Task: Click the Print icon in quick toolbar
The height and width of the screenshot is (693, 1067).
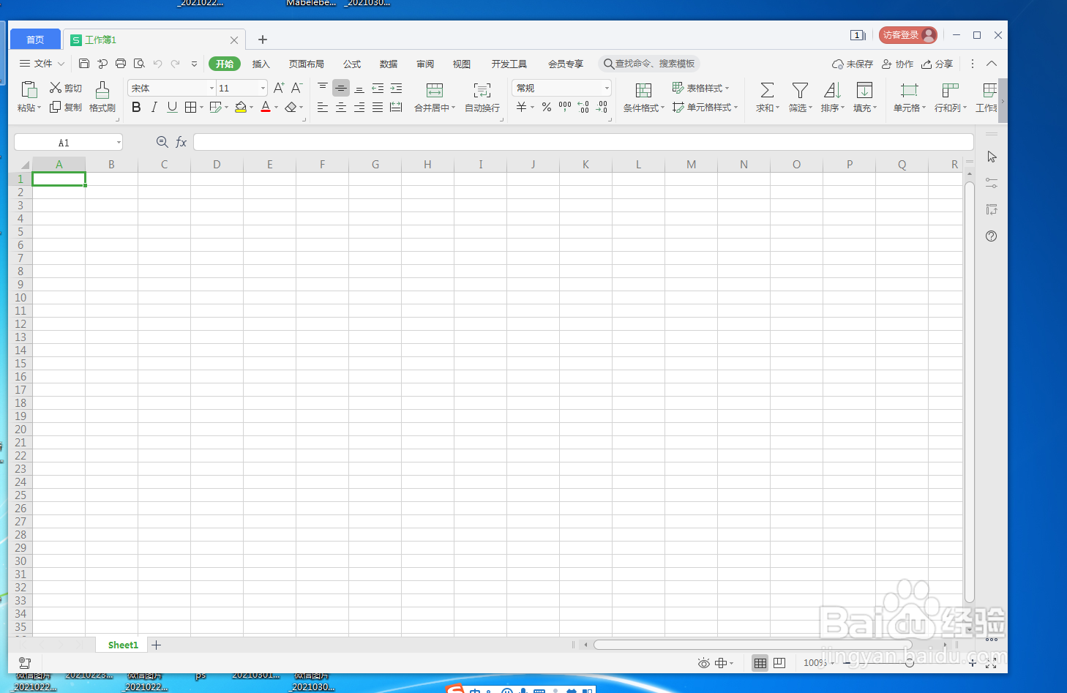Action: point(121,64)
